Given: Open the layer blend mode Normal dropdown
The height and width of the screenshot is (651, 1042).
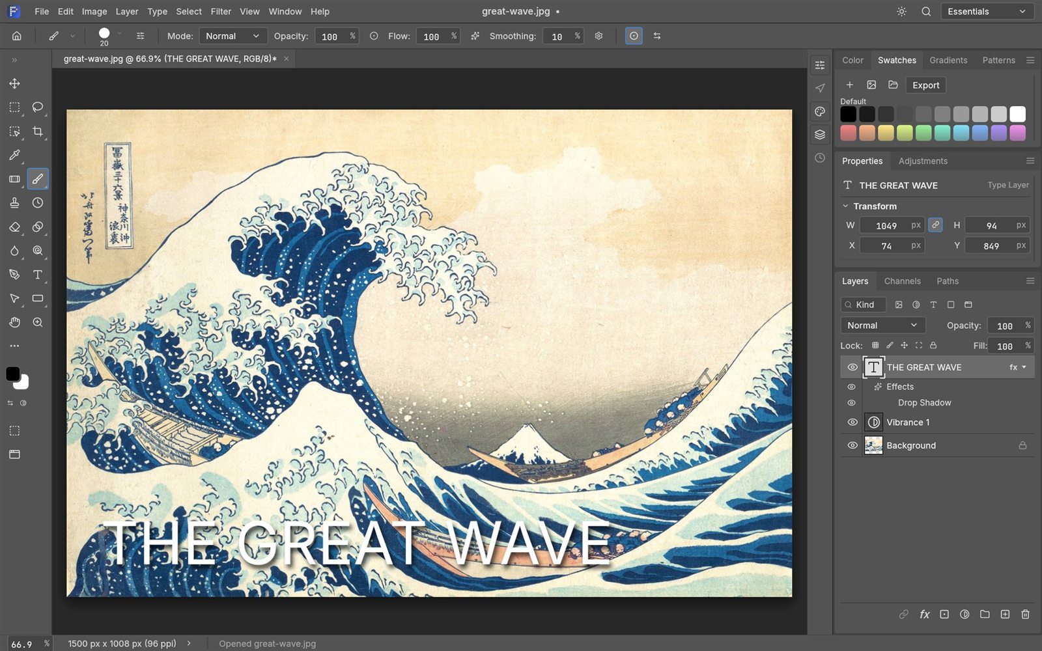Looking at the screenshot, I should [x=882, y=325].
